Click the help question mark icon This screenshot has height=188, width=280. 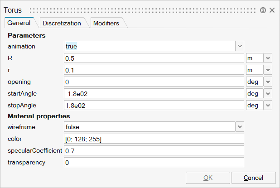[263, 10]
